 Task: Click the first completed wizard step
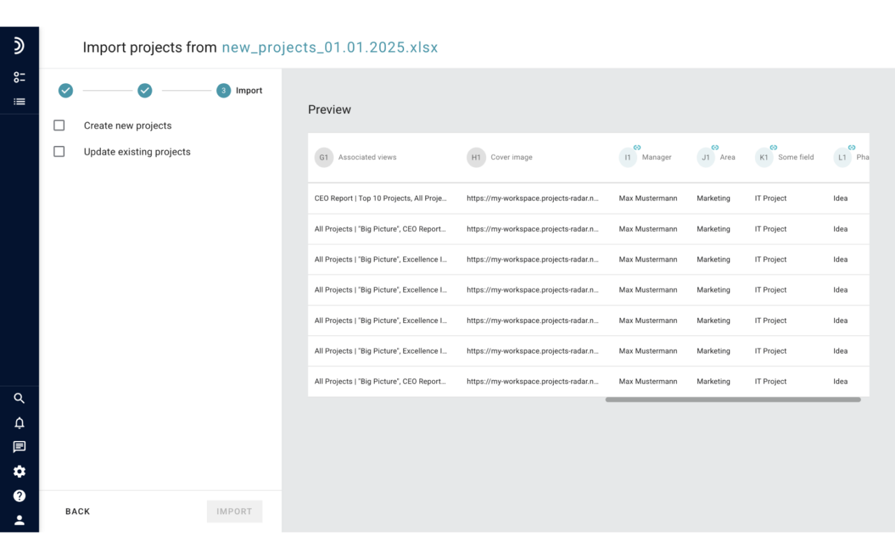click(65, 90)
